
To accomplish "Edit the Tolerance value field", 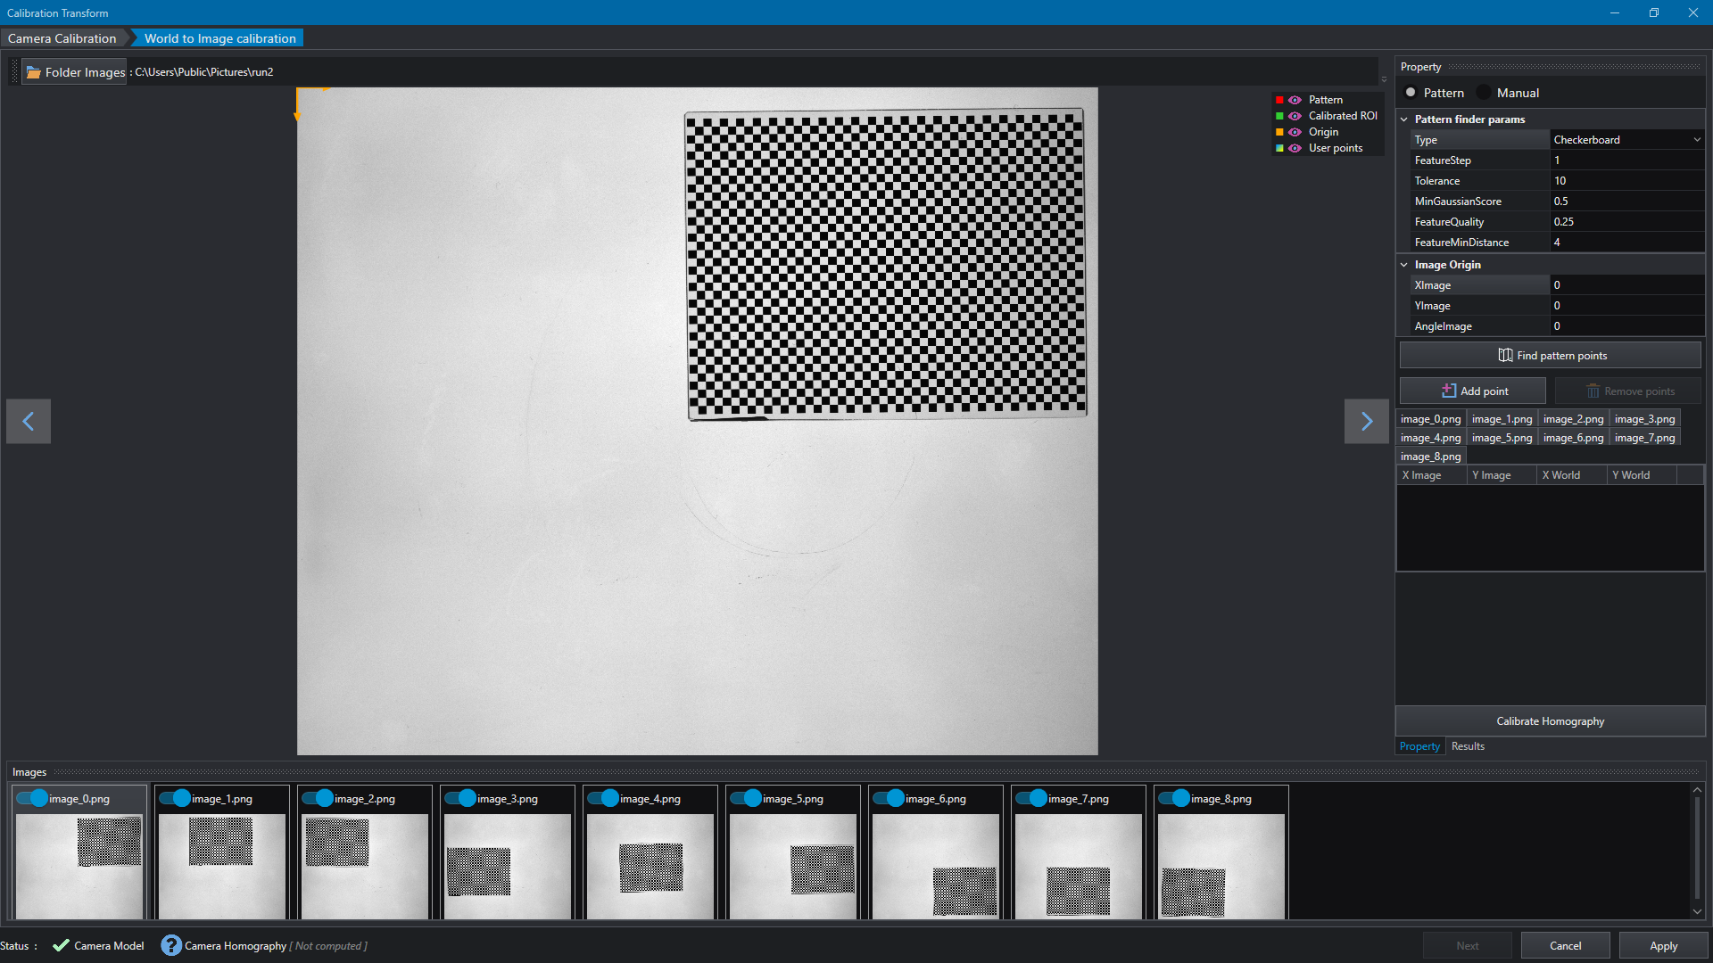I will click(1627, 181).
